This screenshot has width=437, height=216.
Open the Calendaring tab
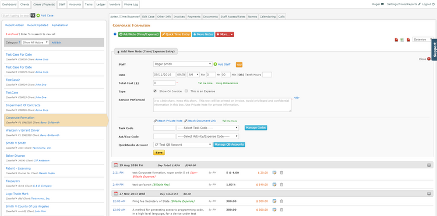tap(268, 17)
